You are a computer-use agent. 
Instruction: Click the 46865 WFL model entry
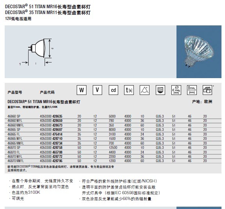pos(15,139)
